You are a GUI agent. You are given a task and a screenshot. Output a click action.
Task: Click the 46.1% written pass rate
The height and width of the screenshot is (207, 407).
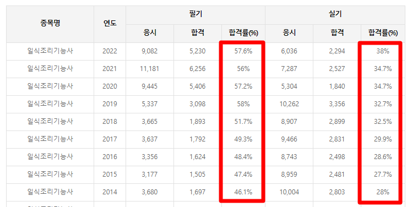tap(243, 192)
